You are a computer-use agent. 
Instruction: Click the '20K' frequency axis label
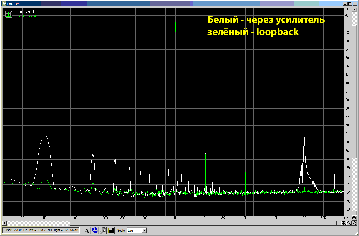[305, 218]
